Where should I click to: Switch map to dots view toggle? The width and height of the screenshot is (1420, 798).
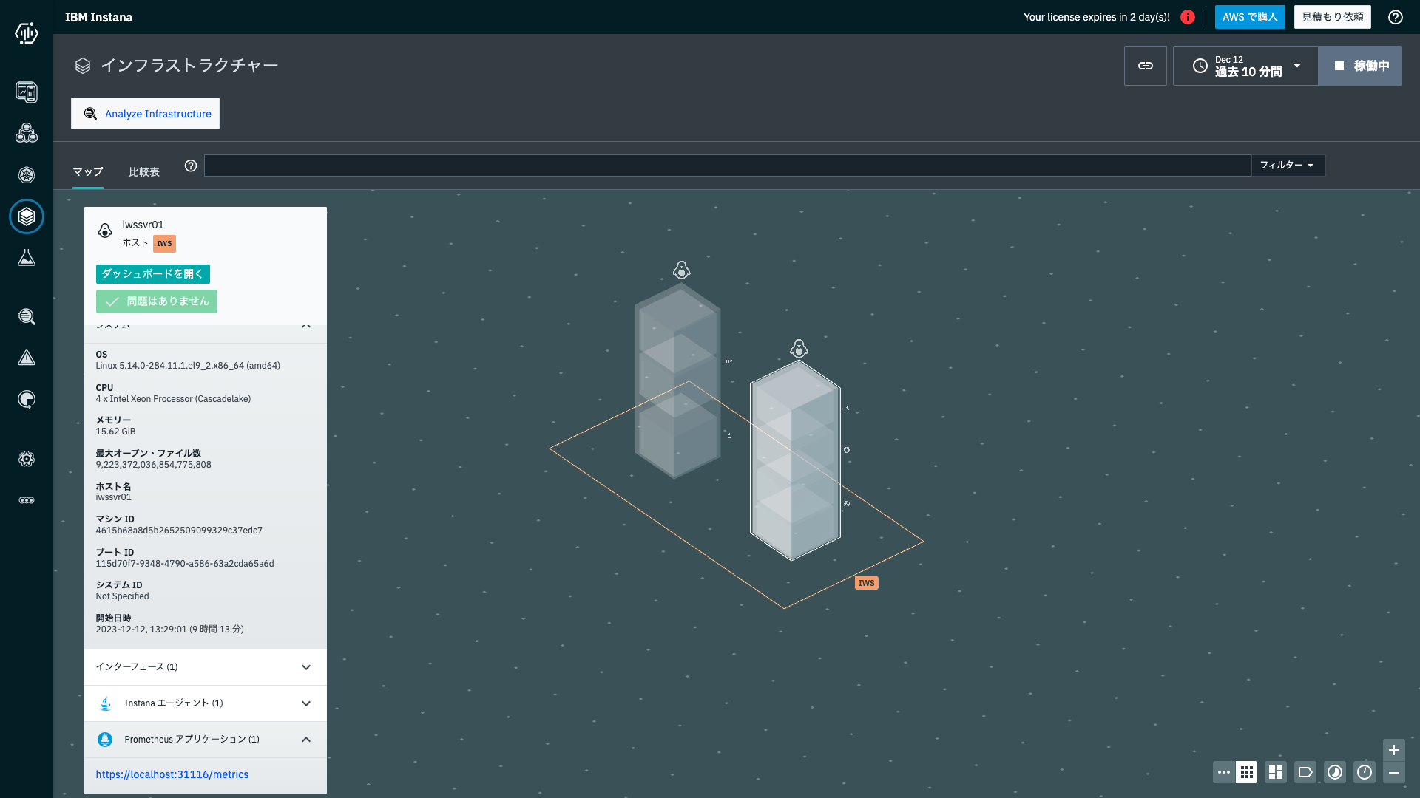[1223, 772]
